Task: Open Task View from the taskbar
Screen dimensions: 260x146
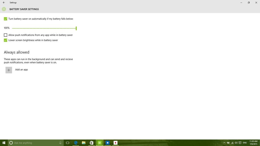Action: (x=68, y=143)
